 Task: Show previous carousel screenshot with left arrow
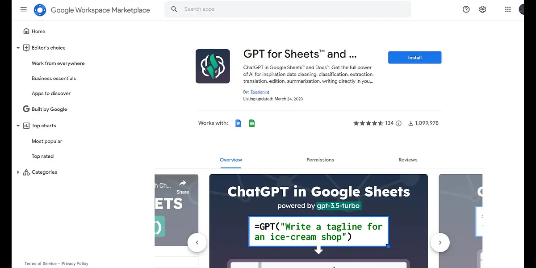coord(197,243)
